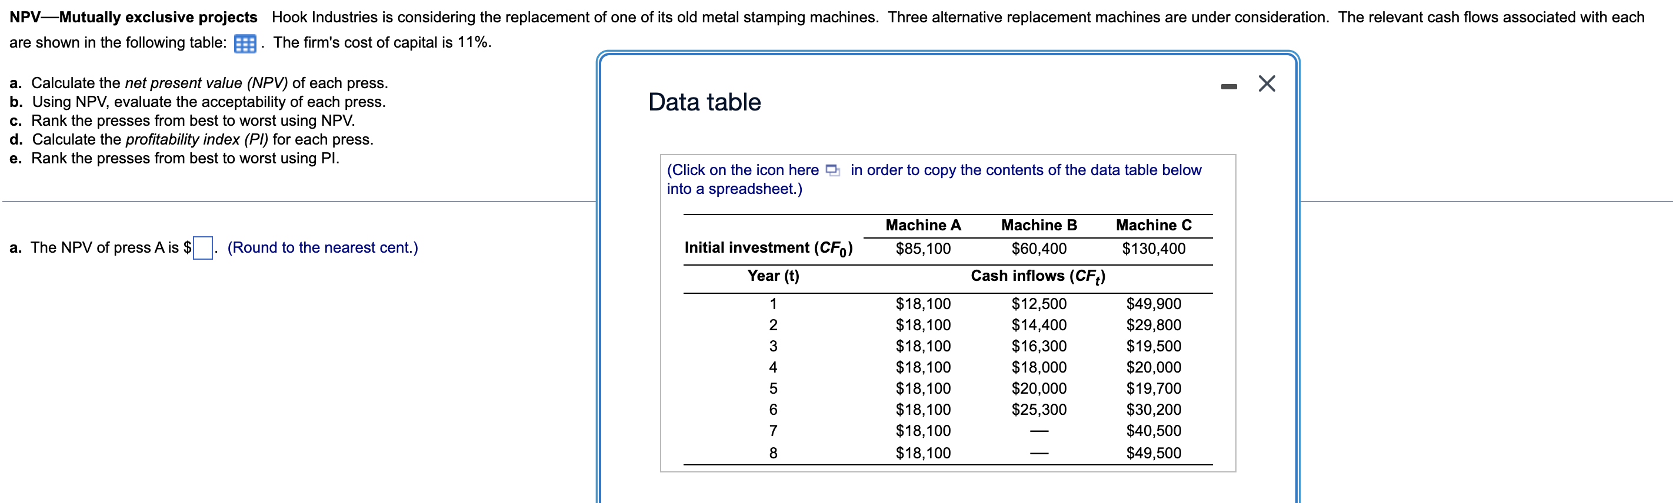Image resolution: width=1673 pixels, height=503 pixels.
Task: Click part b 'evaluate the acceptability' line
Action: (x=198, y=102)
